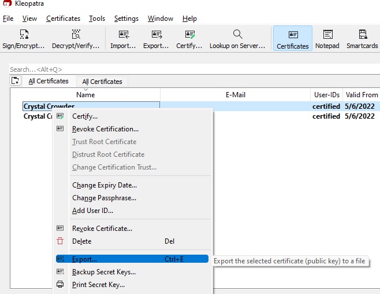Select Change Passphrase... menu entry
The height and width of the screenshot is (294, 380).
pyautogui.click(x=132, y=198)
